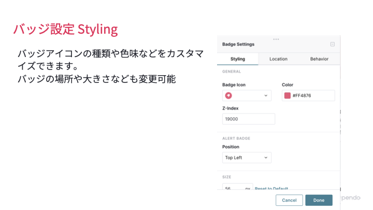The width and height of the screenshot is (373, 210).
Task: Click the size value field 56
Action: pos(237,187)
